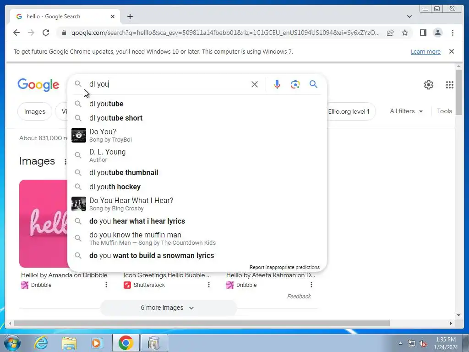Open the taskbar clock showing 1:35 PM

point(446,343)
